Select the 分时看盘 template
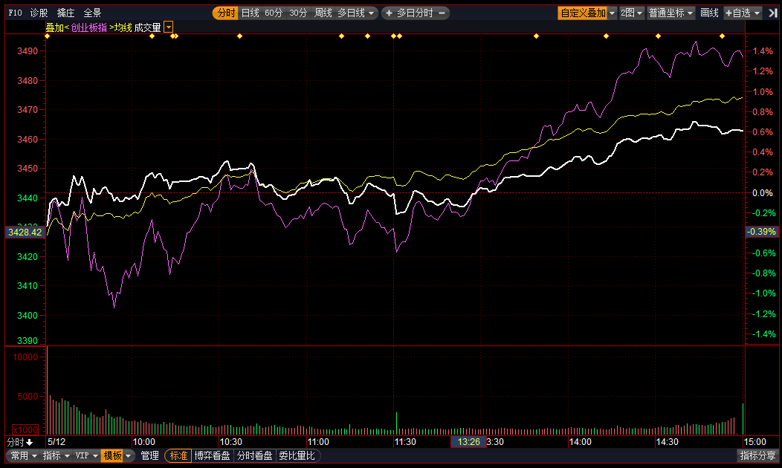 pos(254,455)
